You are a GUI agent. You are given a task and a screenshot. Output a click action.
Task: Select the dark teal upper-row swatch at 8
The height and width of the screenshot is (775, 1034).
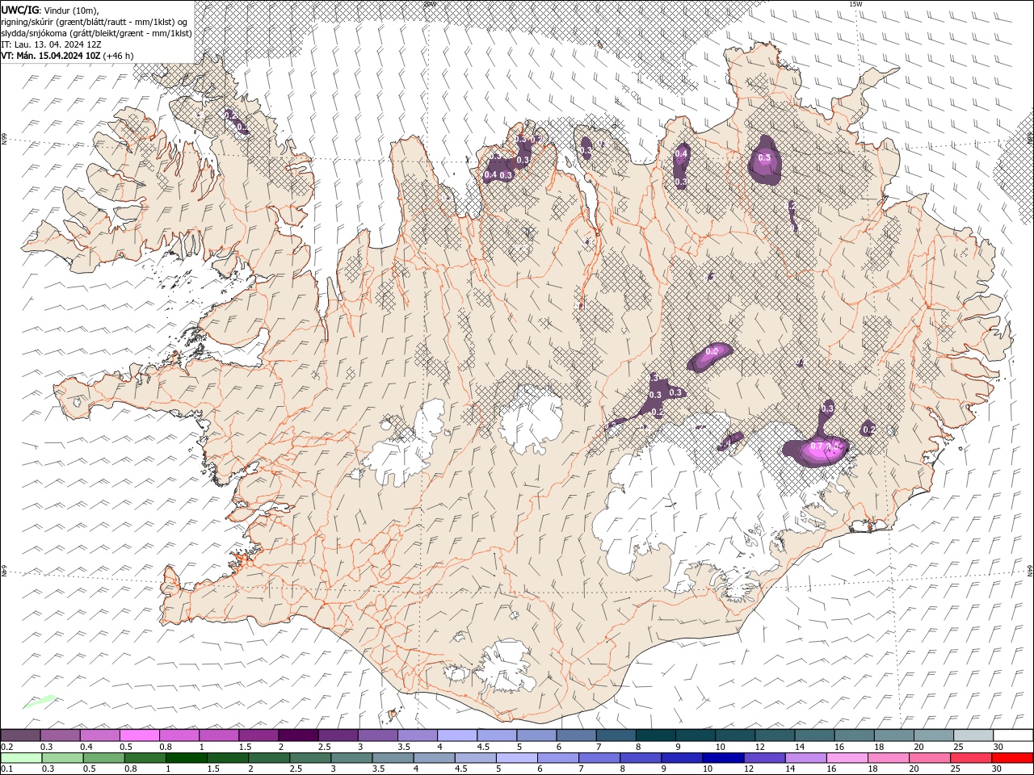pos(654,735)
